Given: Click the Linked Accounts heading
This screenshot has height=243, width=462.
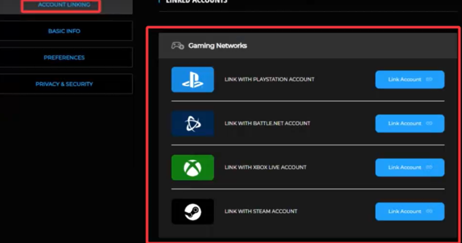Looking at the screenshot, I should tap(196, 2).
